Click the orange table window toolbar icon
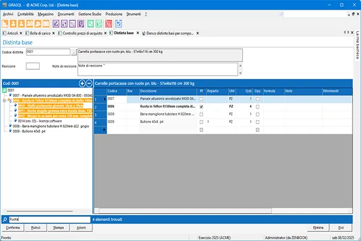The height and width of the screenshot is (241, 361). click(x=46, y=23)
